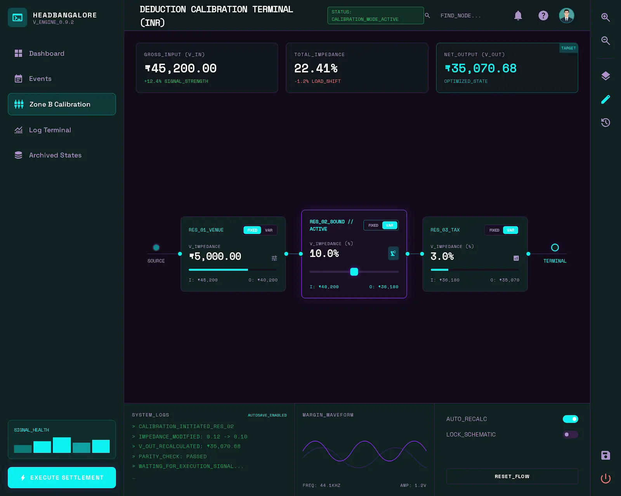Toggle the AUTO_RECALC switch

(x=570, y=419)
